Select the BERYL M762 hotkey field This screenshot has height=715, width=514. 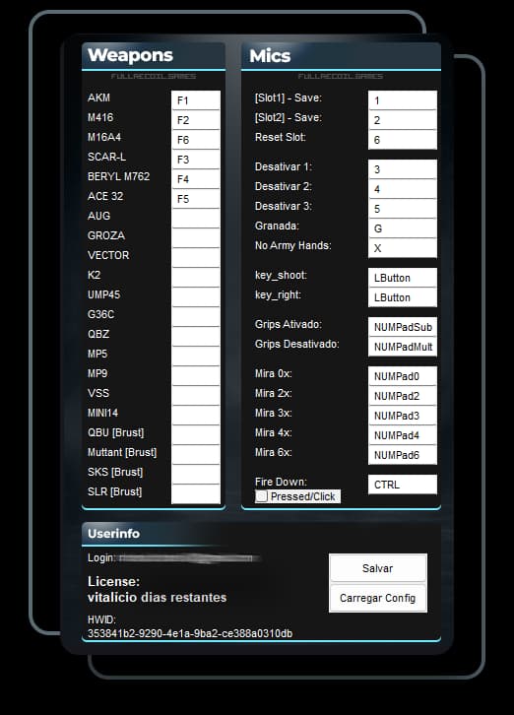click(196, 179)
